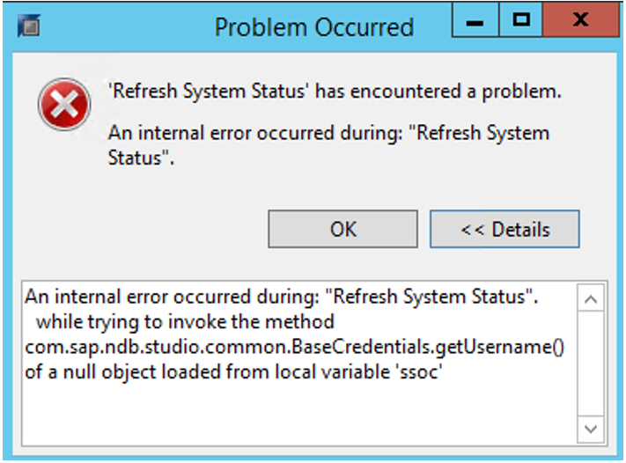626x463 pixels.
Task: Maximize the Problem Occurred dialog
Action: 520,20
